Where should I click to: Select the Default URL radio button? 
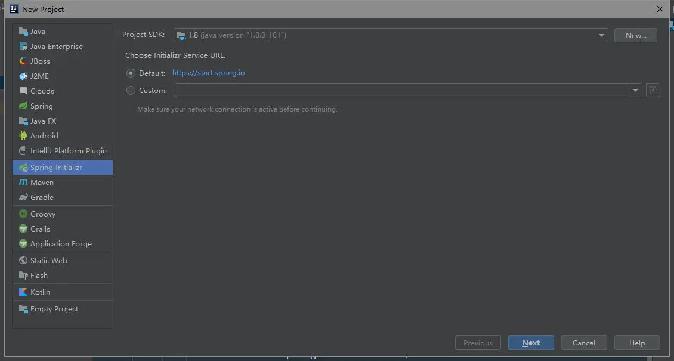tap(131, 73)
